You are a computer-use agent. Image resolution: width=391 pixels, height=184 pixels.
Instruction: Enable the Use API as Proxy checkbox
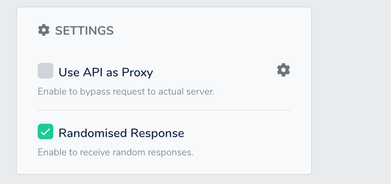[46, 71]
